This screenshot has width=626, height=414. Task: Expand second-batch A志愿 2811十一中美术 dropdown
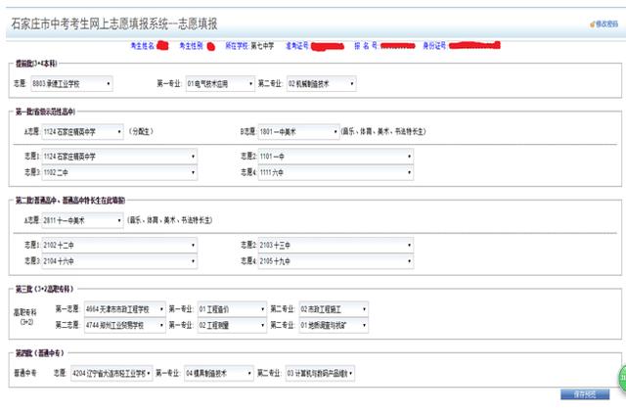tap(82, 220)
